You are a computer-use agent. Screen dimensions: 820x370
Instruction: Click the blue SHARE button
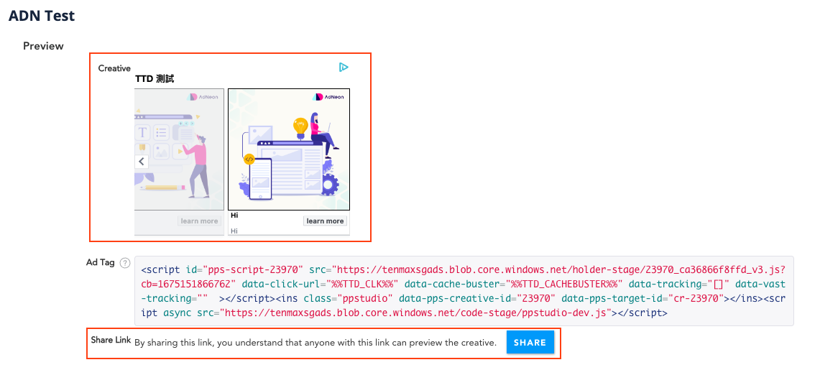(x=530, y=342)
